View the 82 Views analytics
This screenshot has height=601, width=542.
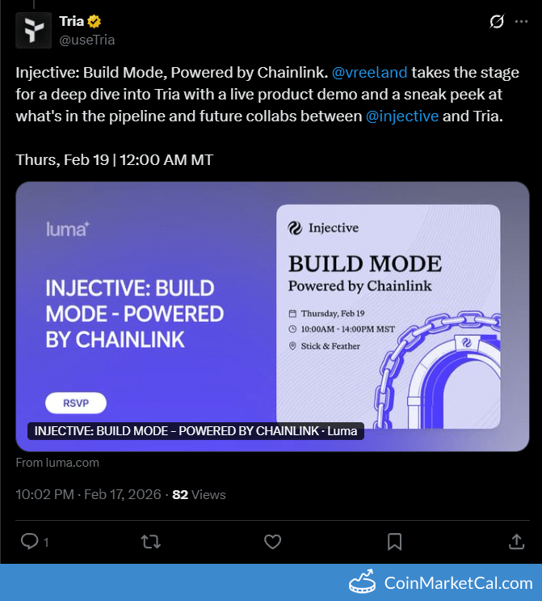click(199, 494)
